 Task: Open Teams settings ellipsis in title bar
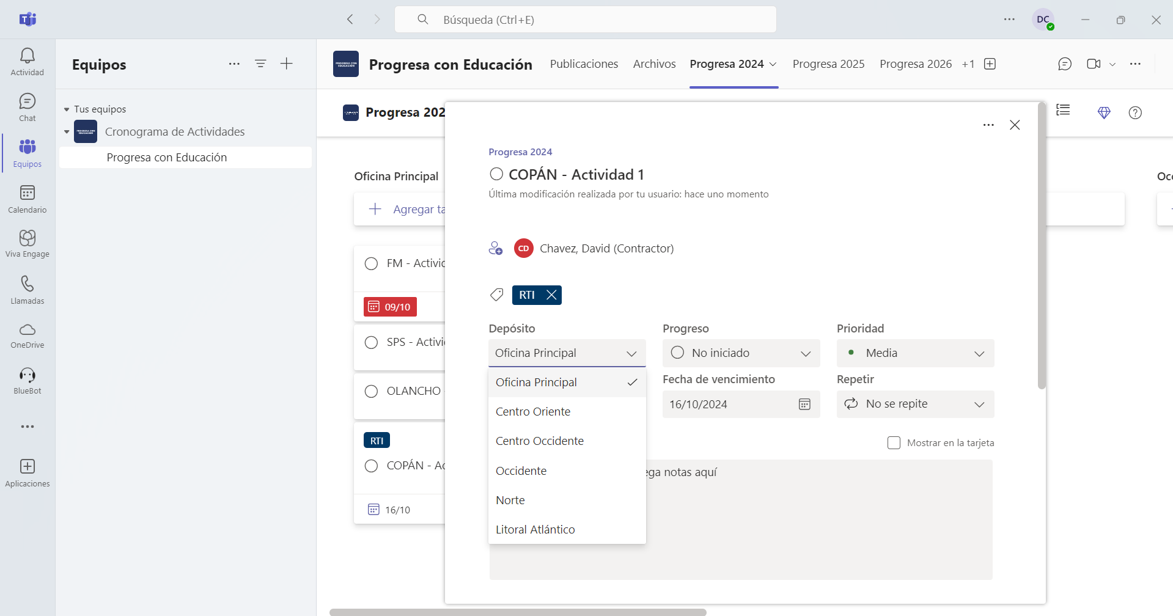1009,20
